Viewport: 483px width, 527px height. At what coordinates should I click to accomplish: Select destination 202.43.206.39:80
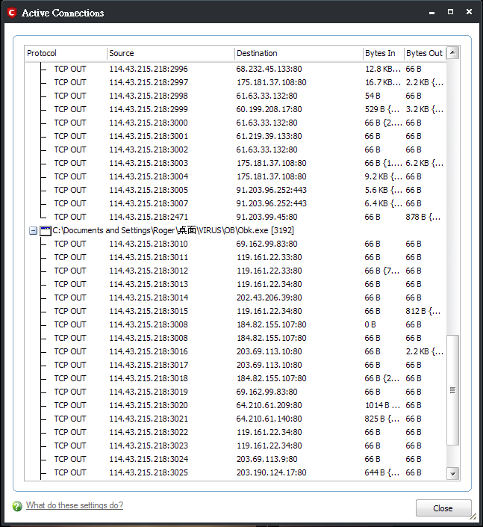click(x=269, y=298)
